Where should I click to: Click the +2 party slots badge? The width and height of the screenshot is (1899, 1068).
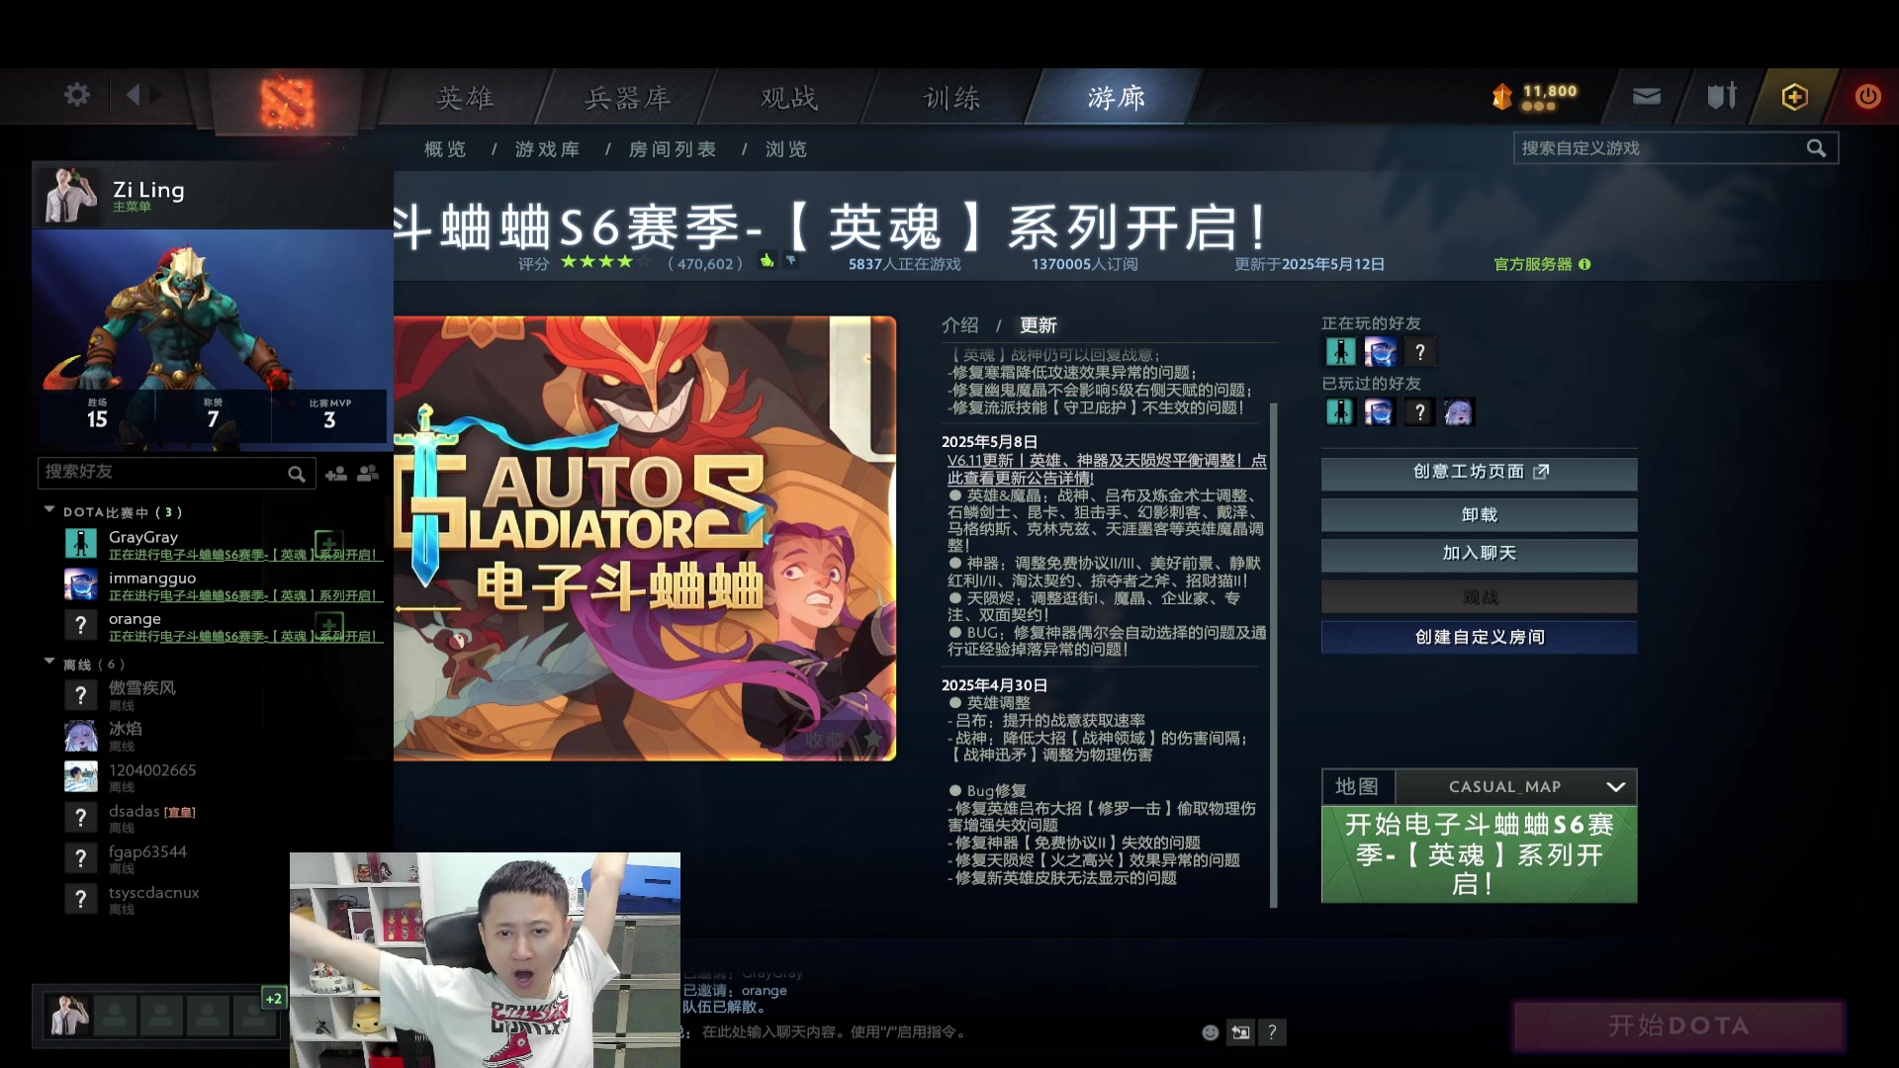coord(273,998)
